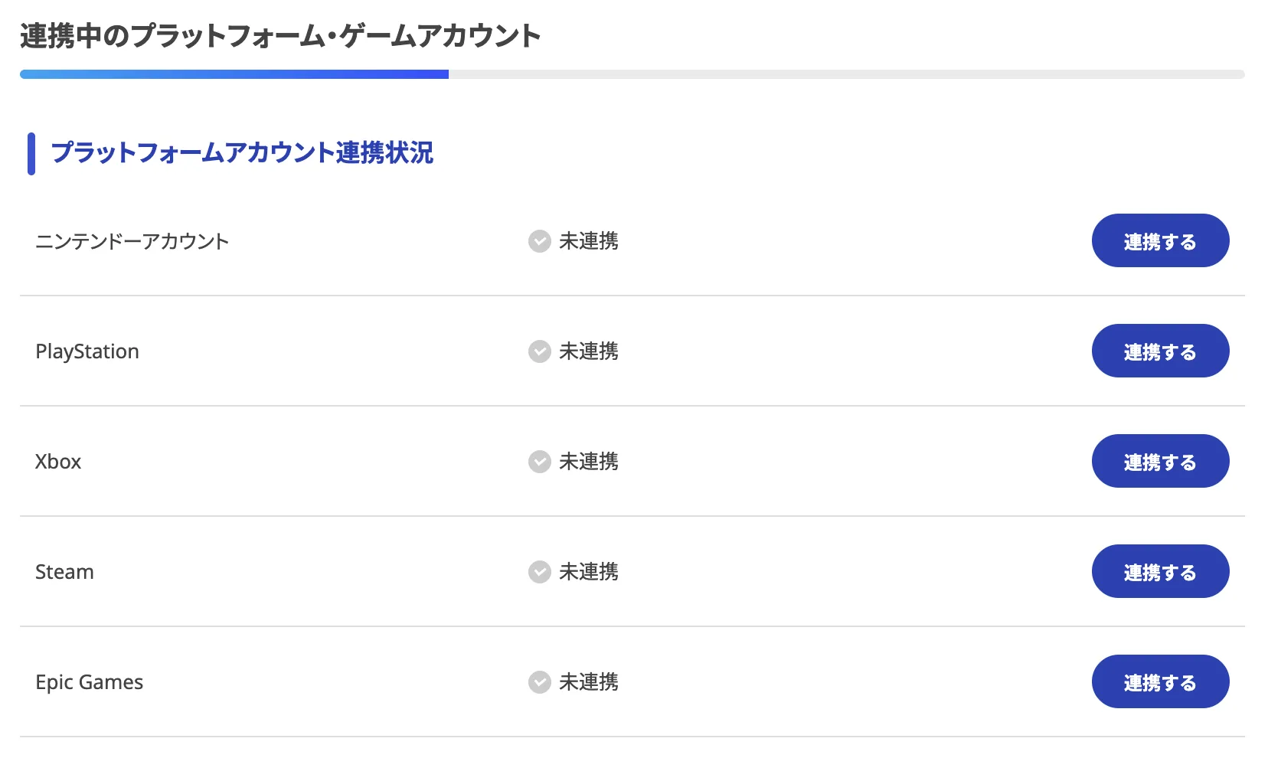Viewport: 1268px width, 758px height.
Task: Click the ニンテンドーアカウント row label
Action: (x=133, y=241)
